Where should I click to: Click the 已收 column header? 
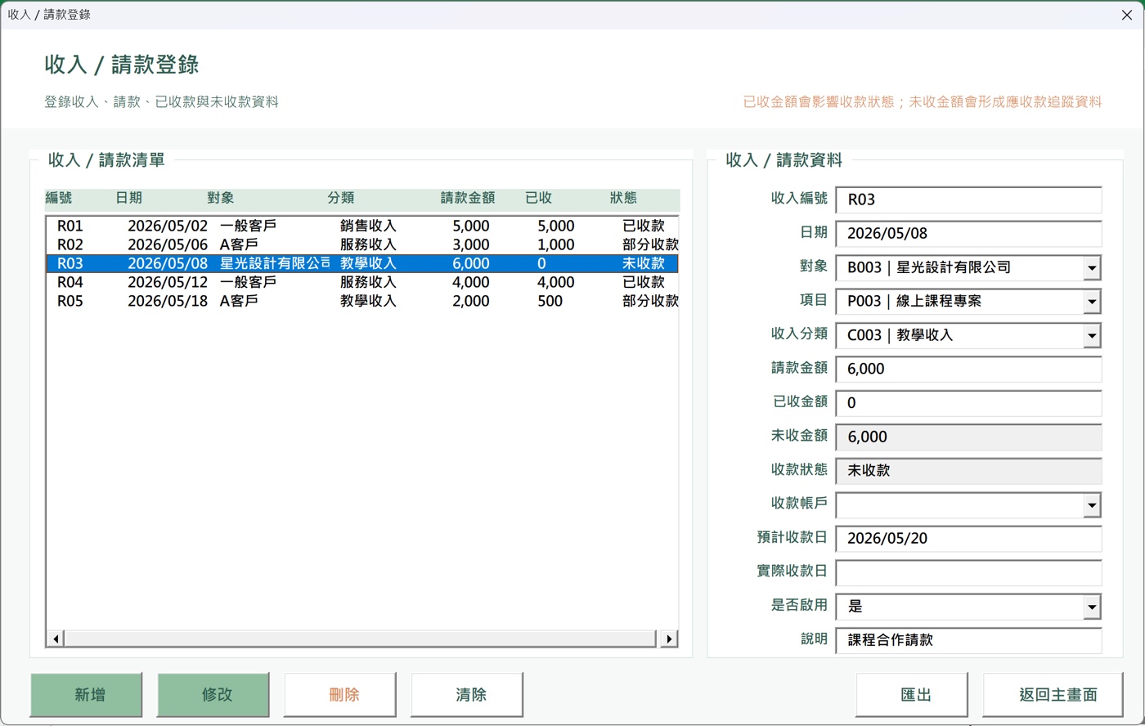[539, 198]
